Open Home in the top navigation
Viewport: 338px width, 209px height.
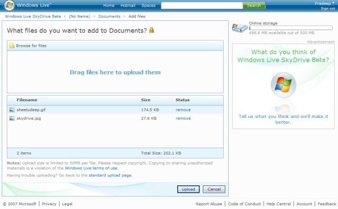[109, 6]
